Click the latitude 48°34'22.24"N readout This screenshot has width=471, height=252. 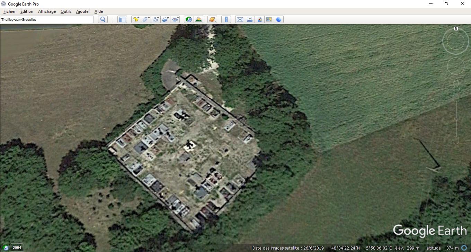[x=345, y=248]
